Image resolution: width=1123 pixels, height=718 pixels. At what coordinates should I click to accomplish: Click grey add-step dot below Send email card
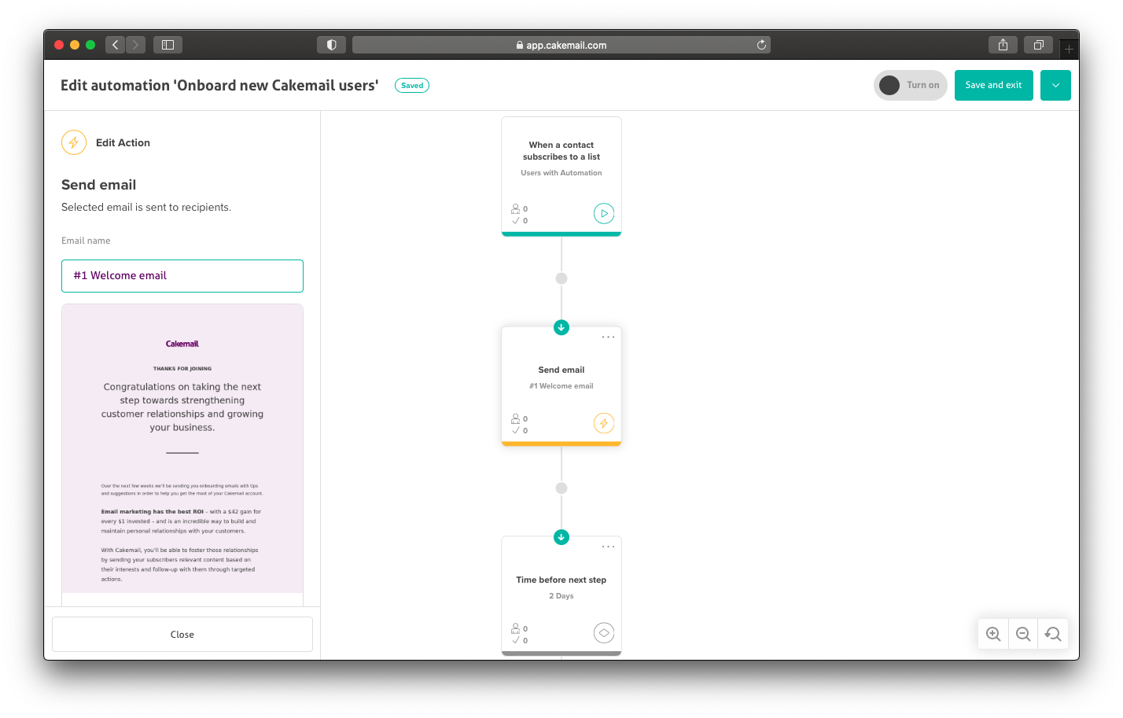click(x=561, y=488)
